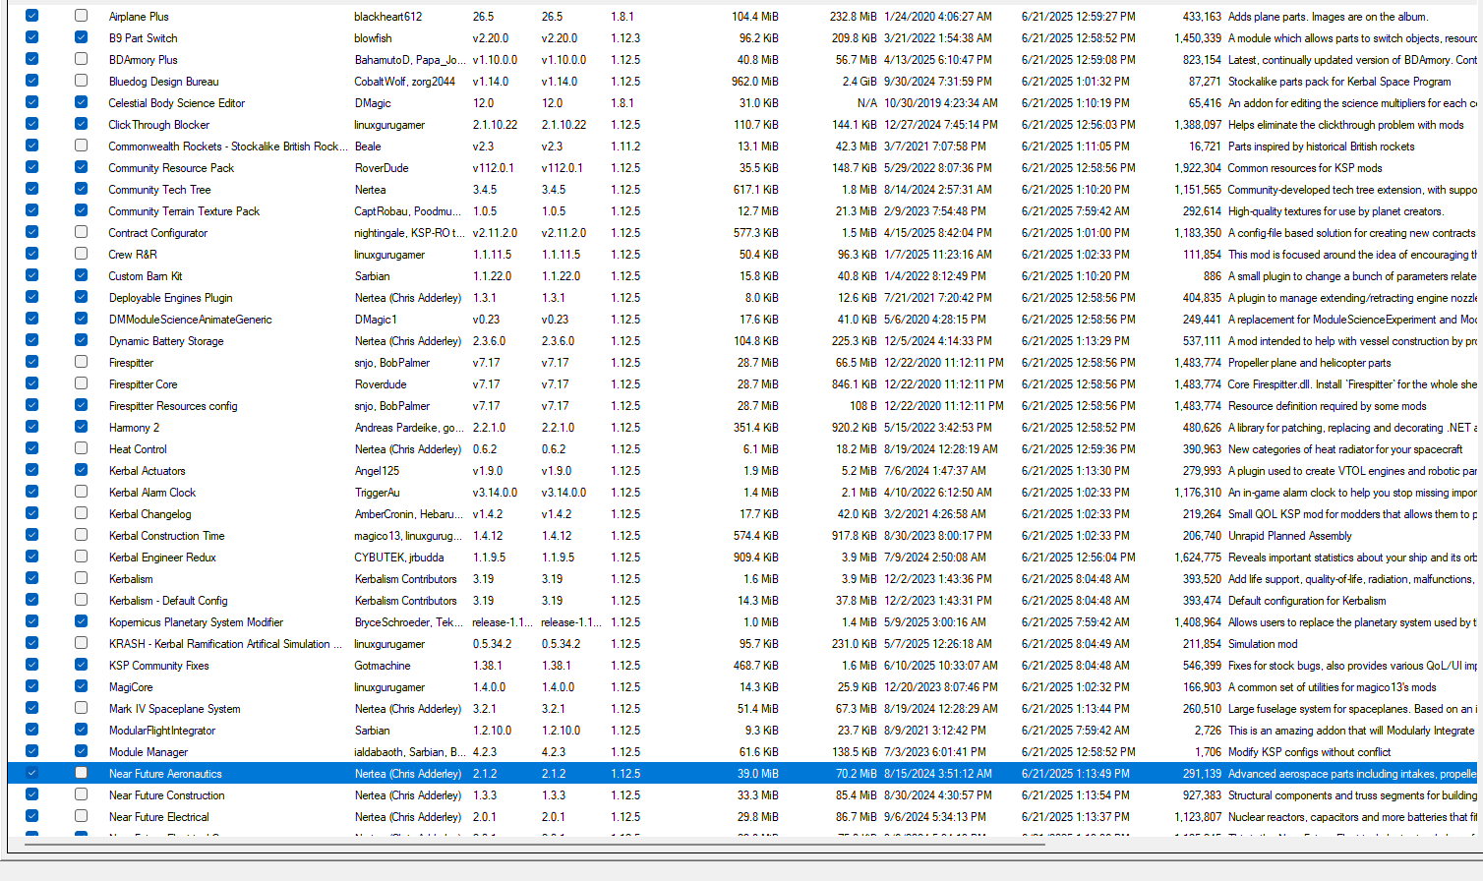Screen dimensions: 1483x881
Task: Toggle the second checkbox in Near Future Electrical row
Action: 81,816
